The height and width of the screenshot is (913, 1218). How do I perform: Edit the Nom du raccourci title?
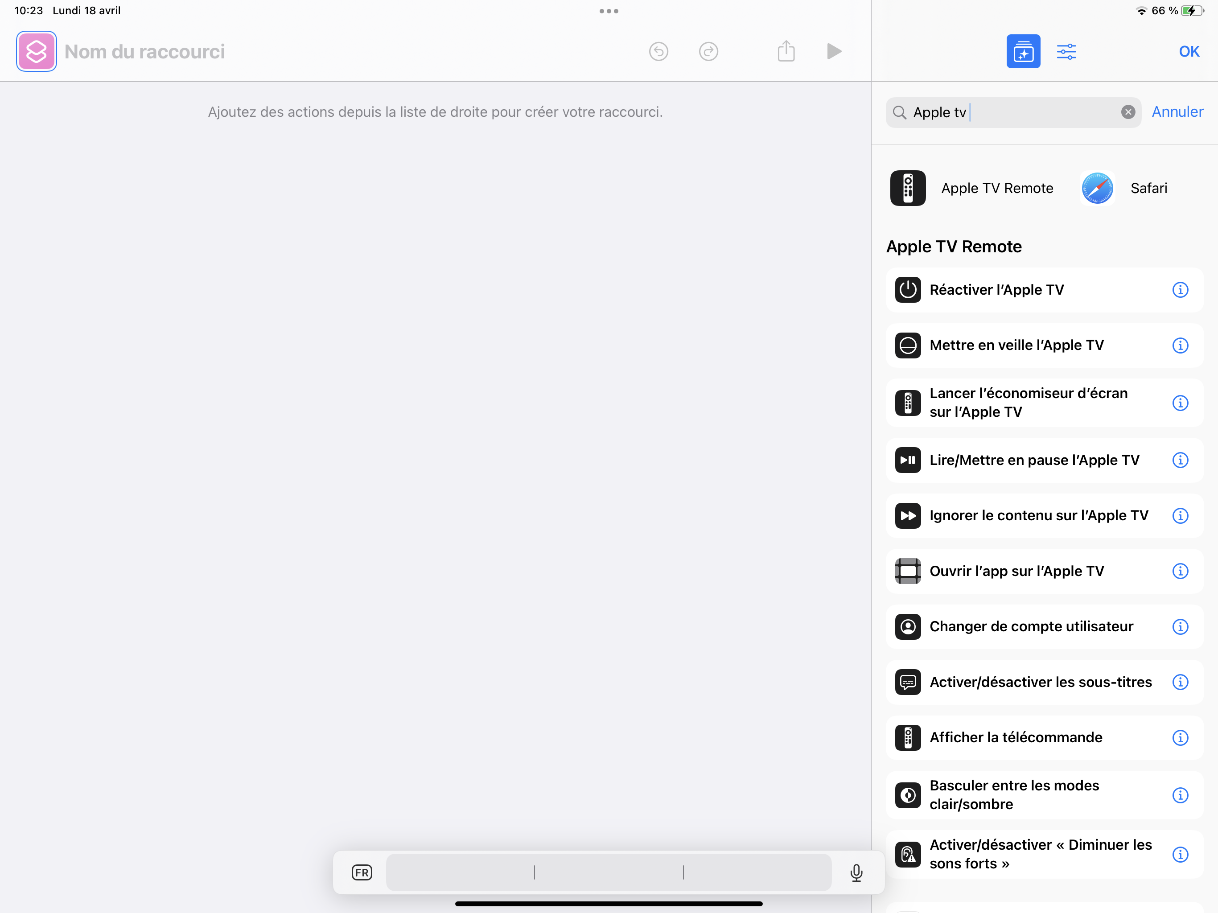145,51
